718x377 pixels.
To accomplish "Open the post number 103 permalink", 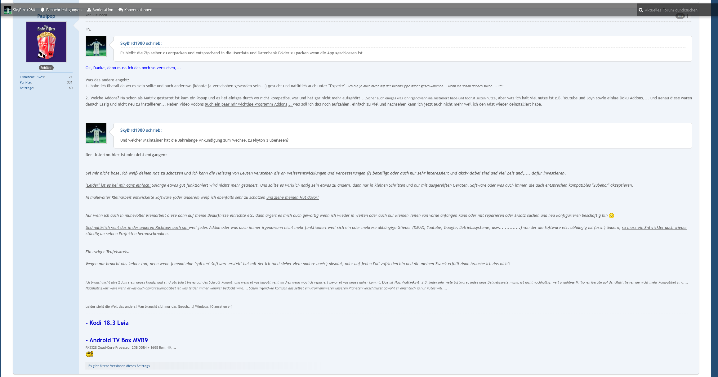I will pos(680,16).
